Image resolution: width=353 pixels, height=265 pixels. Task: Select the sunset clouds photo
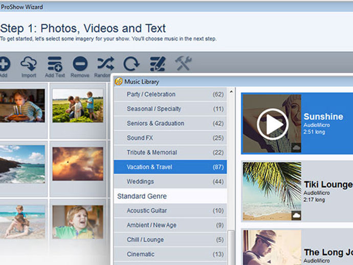[x=78, y=164]
